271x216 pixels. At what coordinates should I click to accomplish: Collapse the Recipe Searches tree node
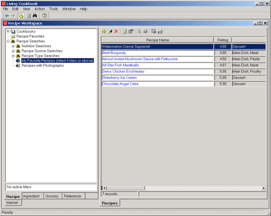8,41
